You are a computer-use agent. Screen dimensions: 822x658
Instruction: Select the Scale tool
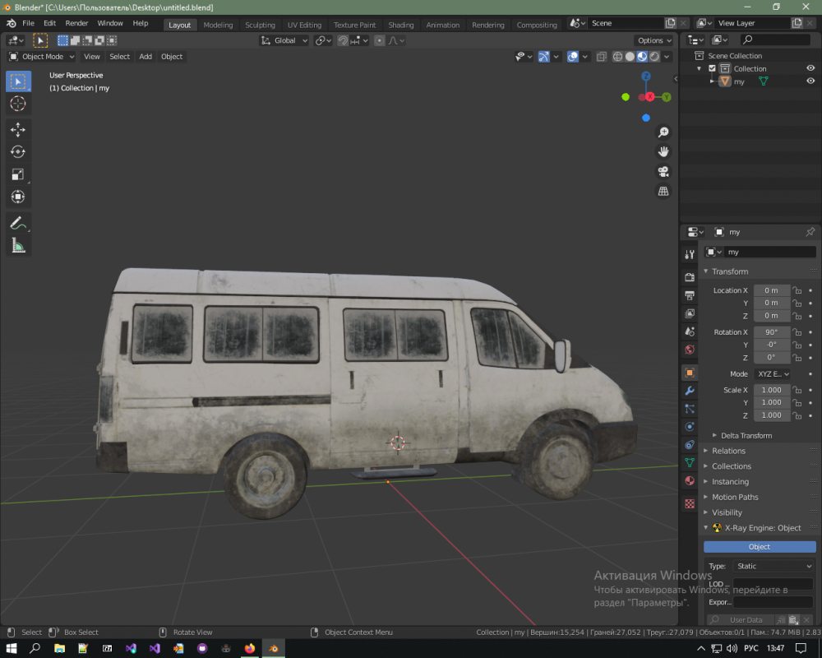point(17,174)
